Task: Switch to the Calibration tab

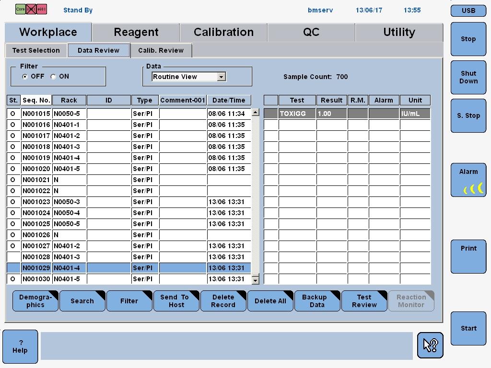Action: click(x=223, y=32)
